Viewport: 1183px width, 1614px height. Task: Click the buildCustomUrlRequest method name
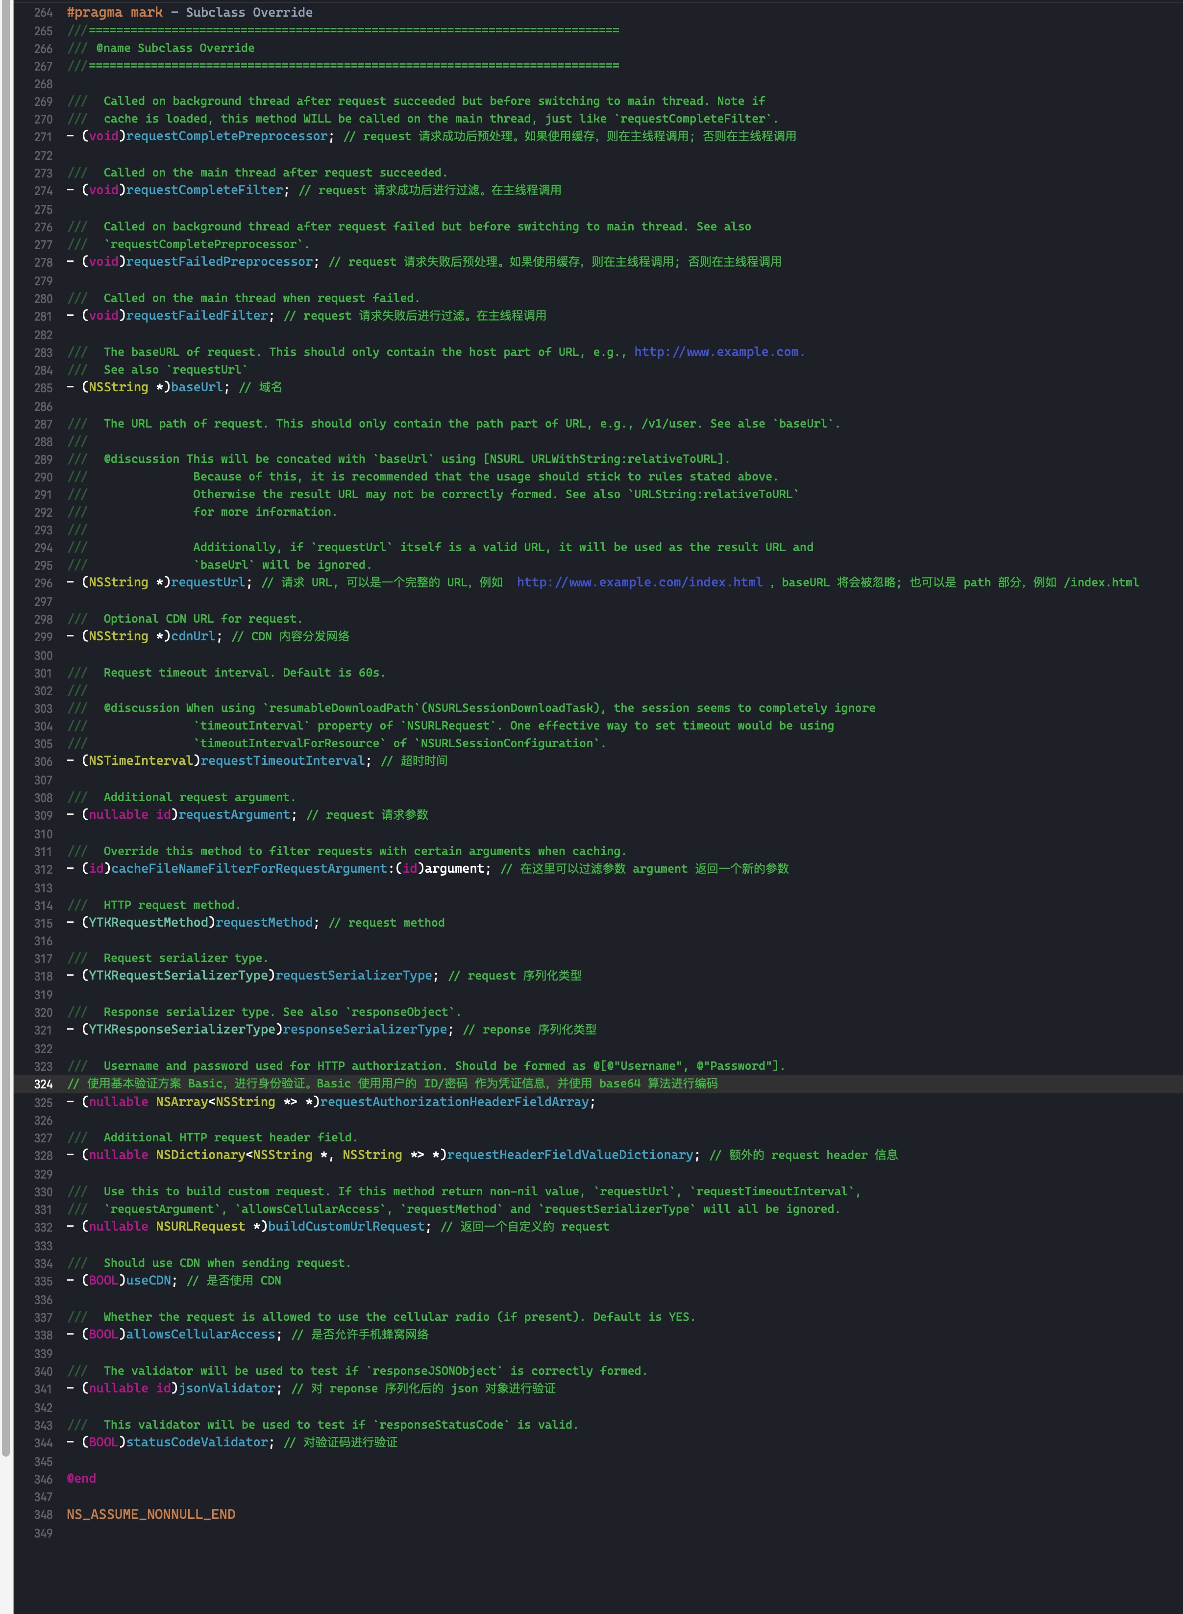coord(346,1227)
